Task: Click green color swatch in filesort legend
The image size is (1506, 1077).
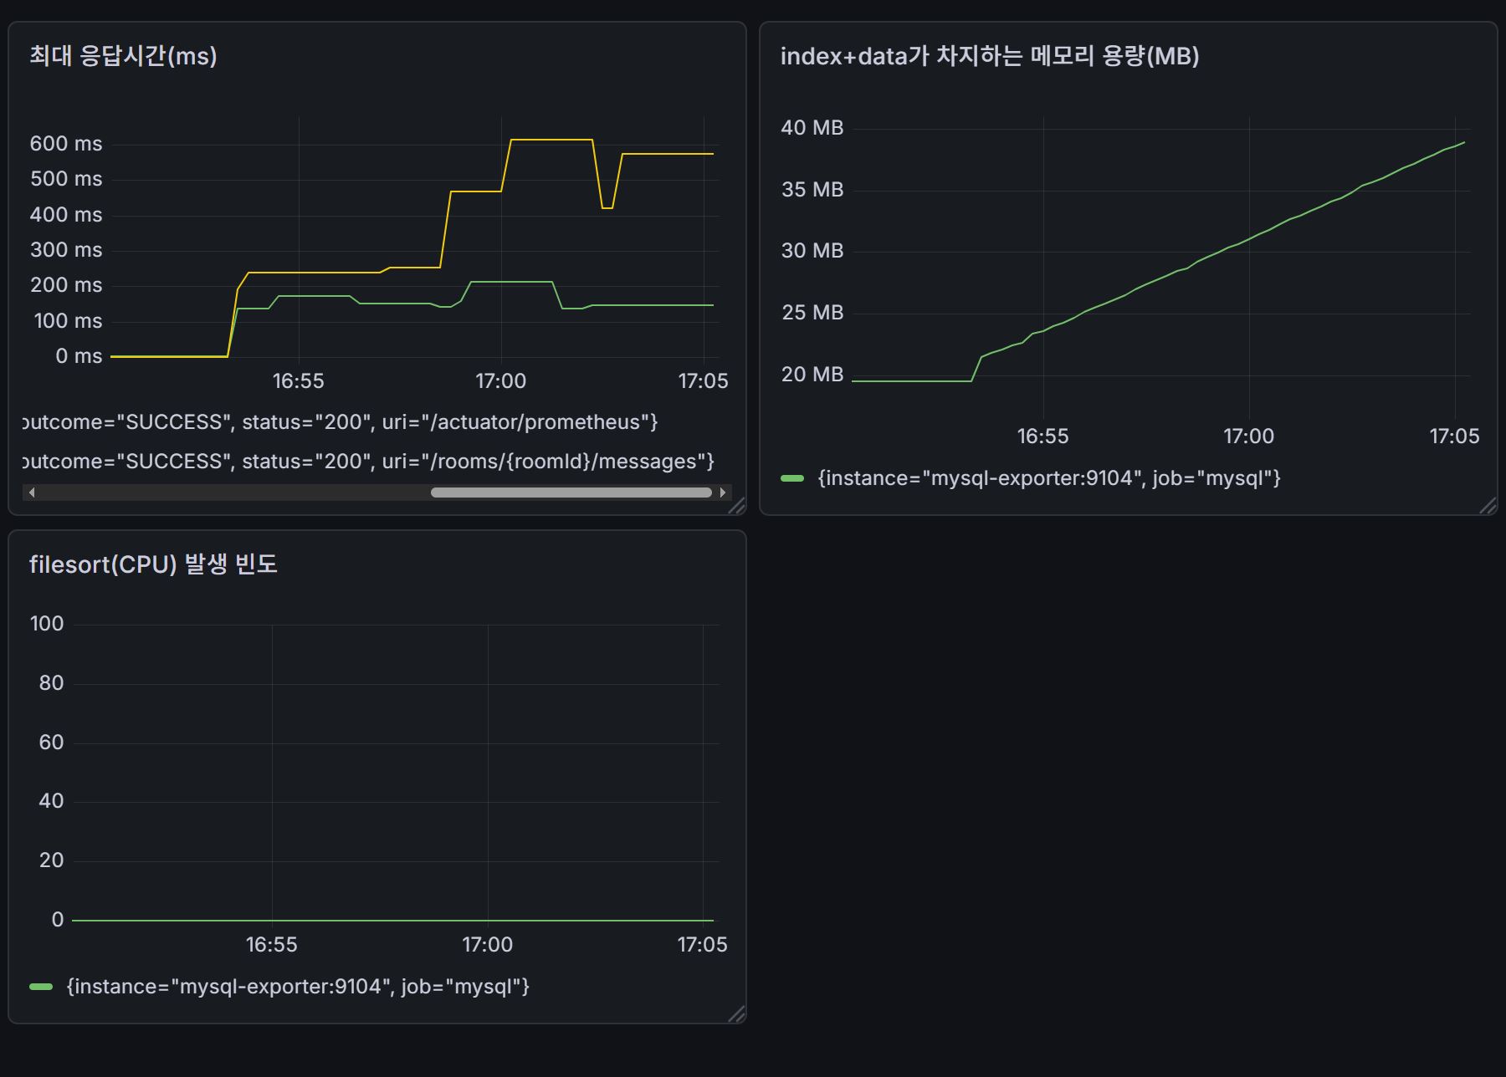Action: (40, 987)
